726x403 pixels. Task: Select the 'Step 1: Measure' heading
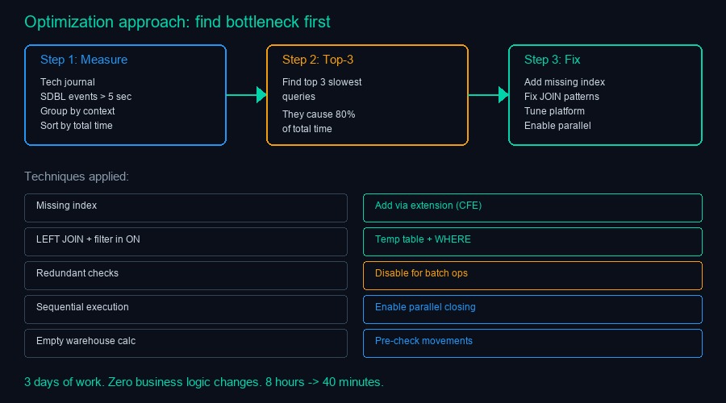coord(84,60)
